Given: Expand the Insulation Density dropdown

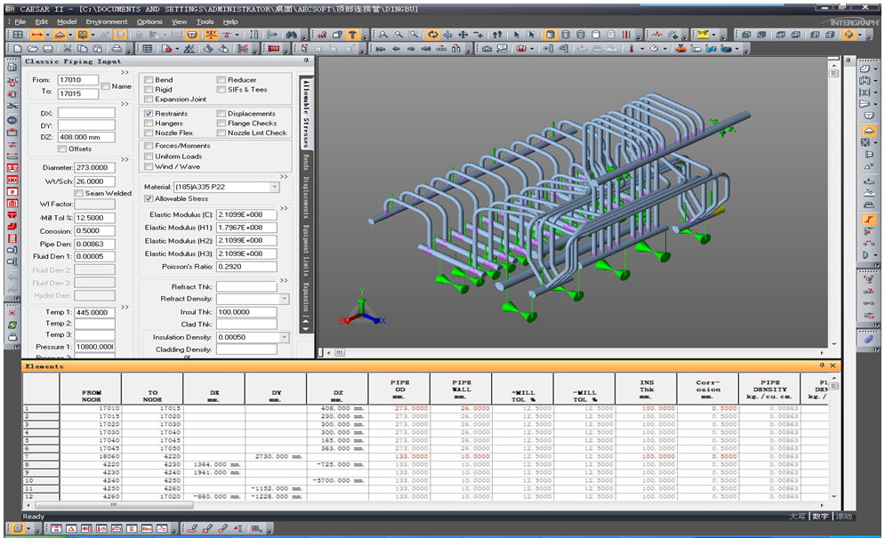Looking at the screenshot, I should tap(284, 338).
